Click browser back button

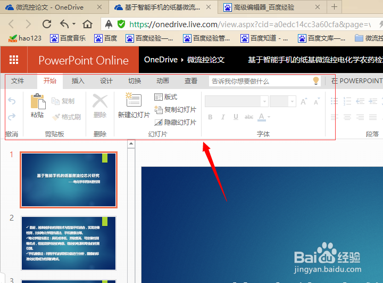point(11,24)
